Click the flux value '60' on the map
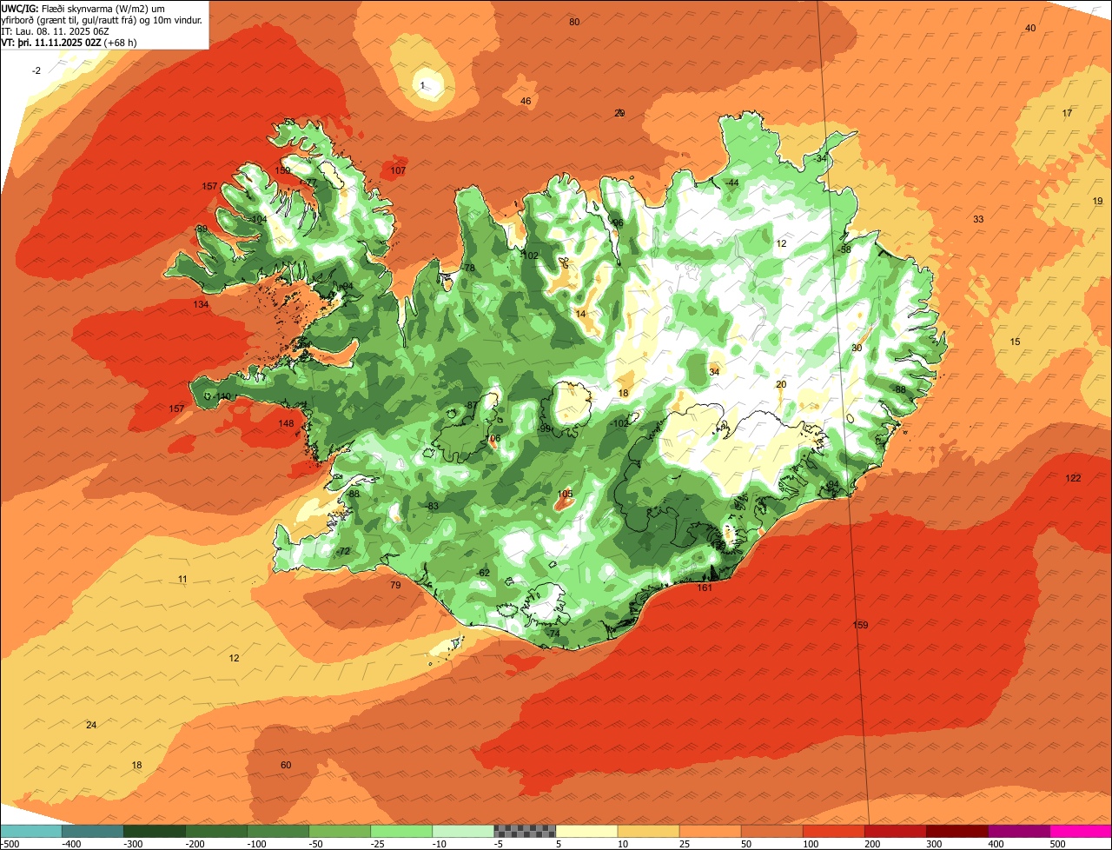Viewport: 1112px width, 850px height. click(286, 765)
